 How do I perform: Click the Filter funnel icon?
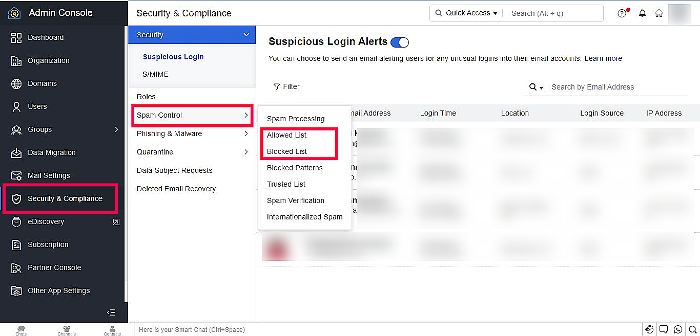(277, 87)
